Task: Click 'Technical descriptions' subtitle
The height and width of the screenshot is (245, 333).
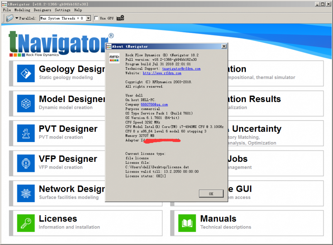Action: tap(226, 227)
